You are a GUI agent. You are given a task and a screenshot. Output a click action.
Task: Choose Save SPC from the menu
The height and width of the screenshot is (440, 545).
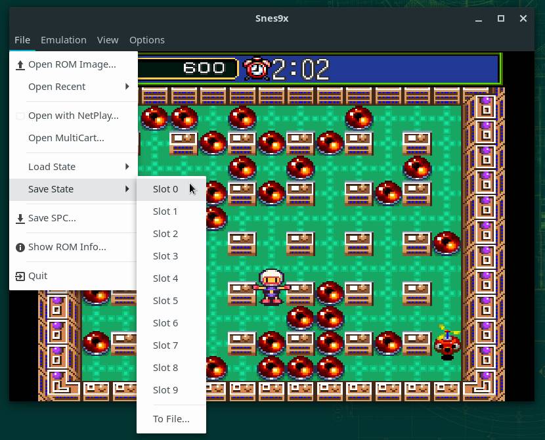pyautogui.click(x=74, y=218)
